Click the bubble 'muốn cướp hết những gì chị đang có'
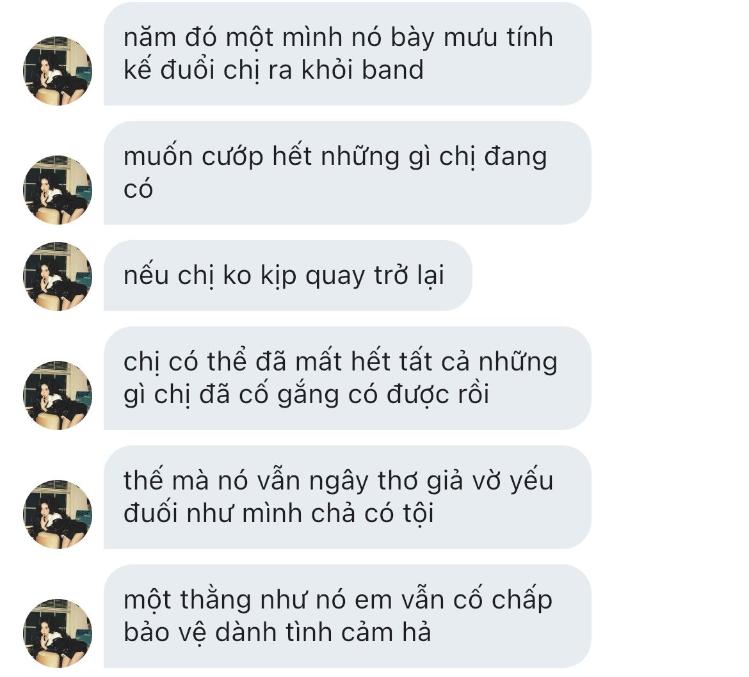The image size is (749, 677). (347, 173)
